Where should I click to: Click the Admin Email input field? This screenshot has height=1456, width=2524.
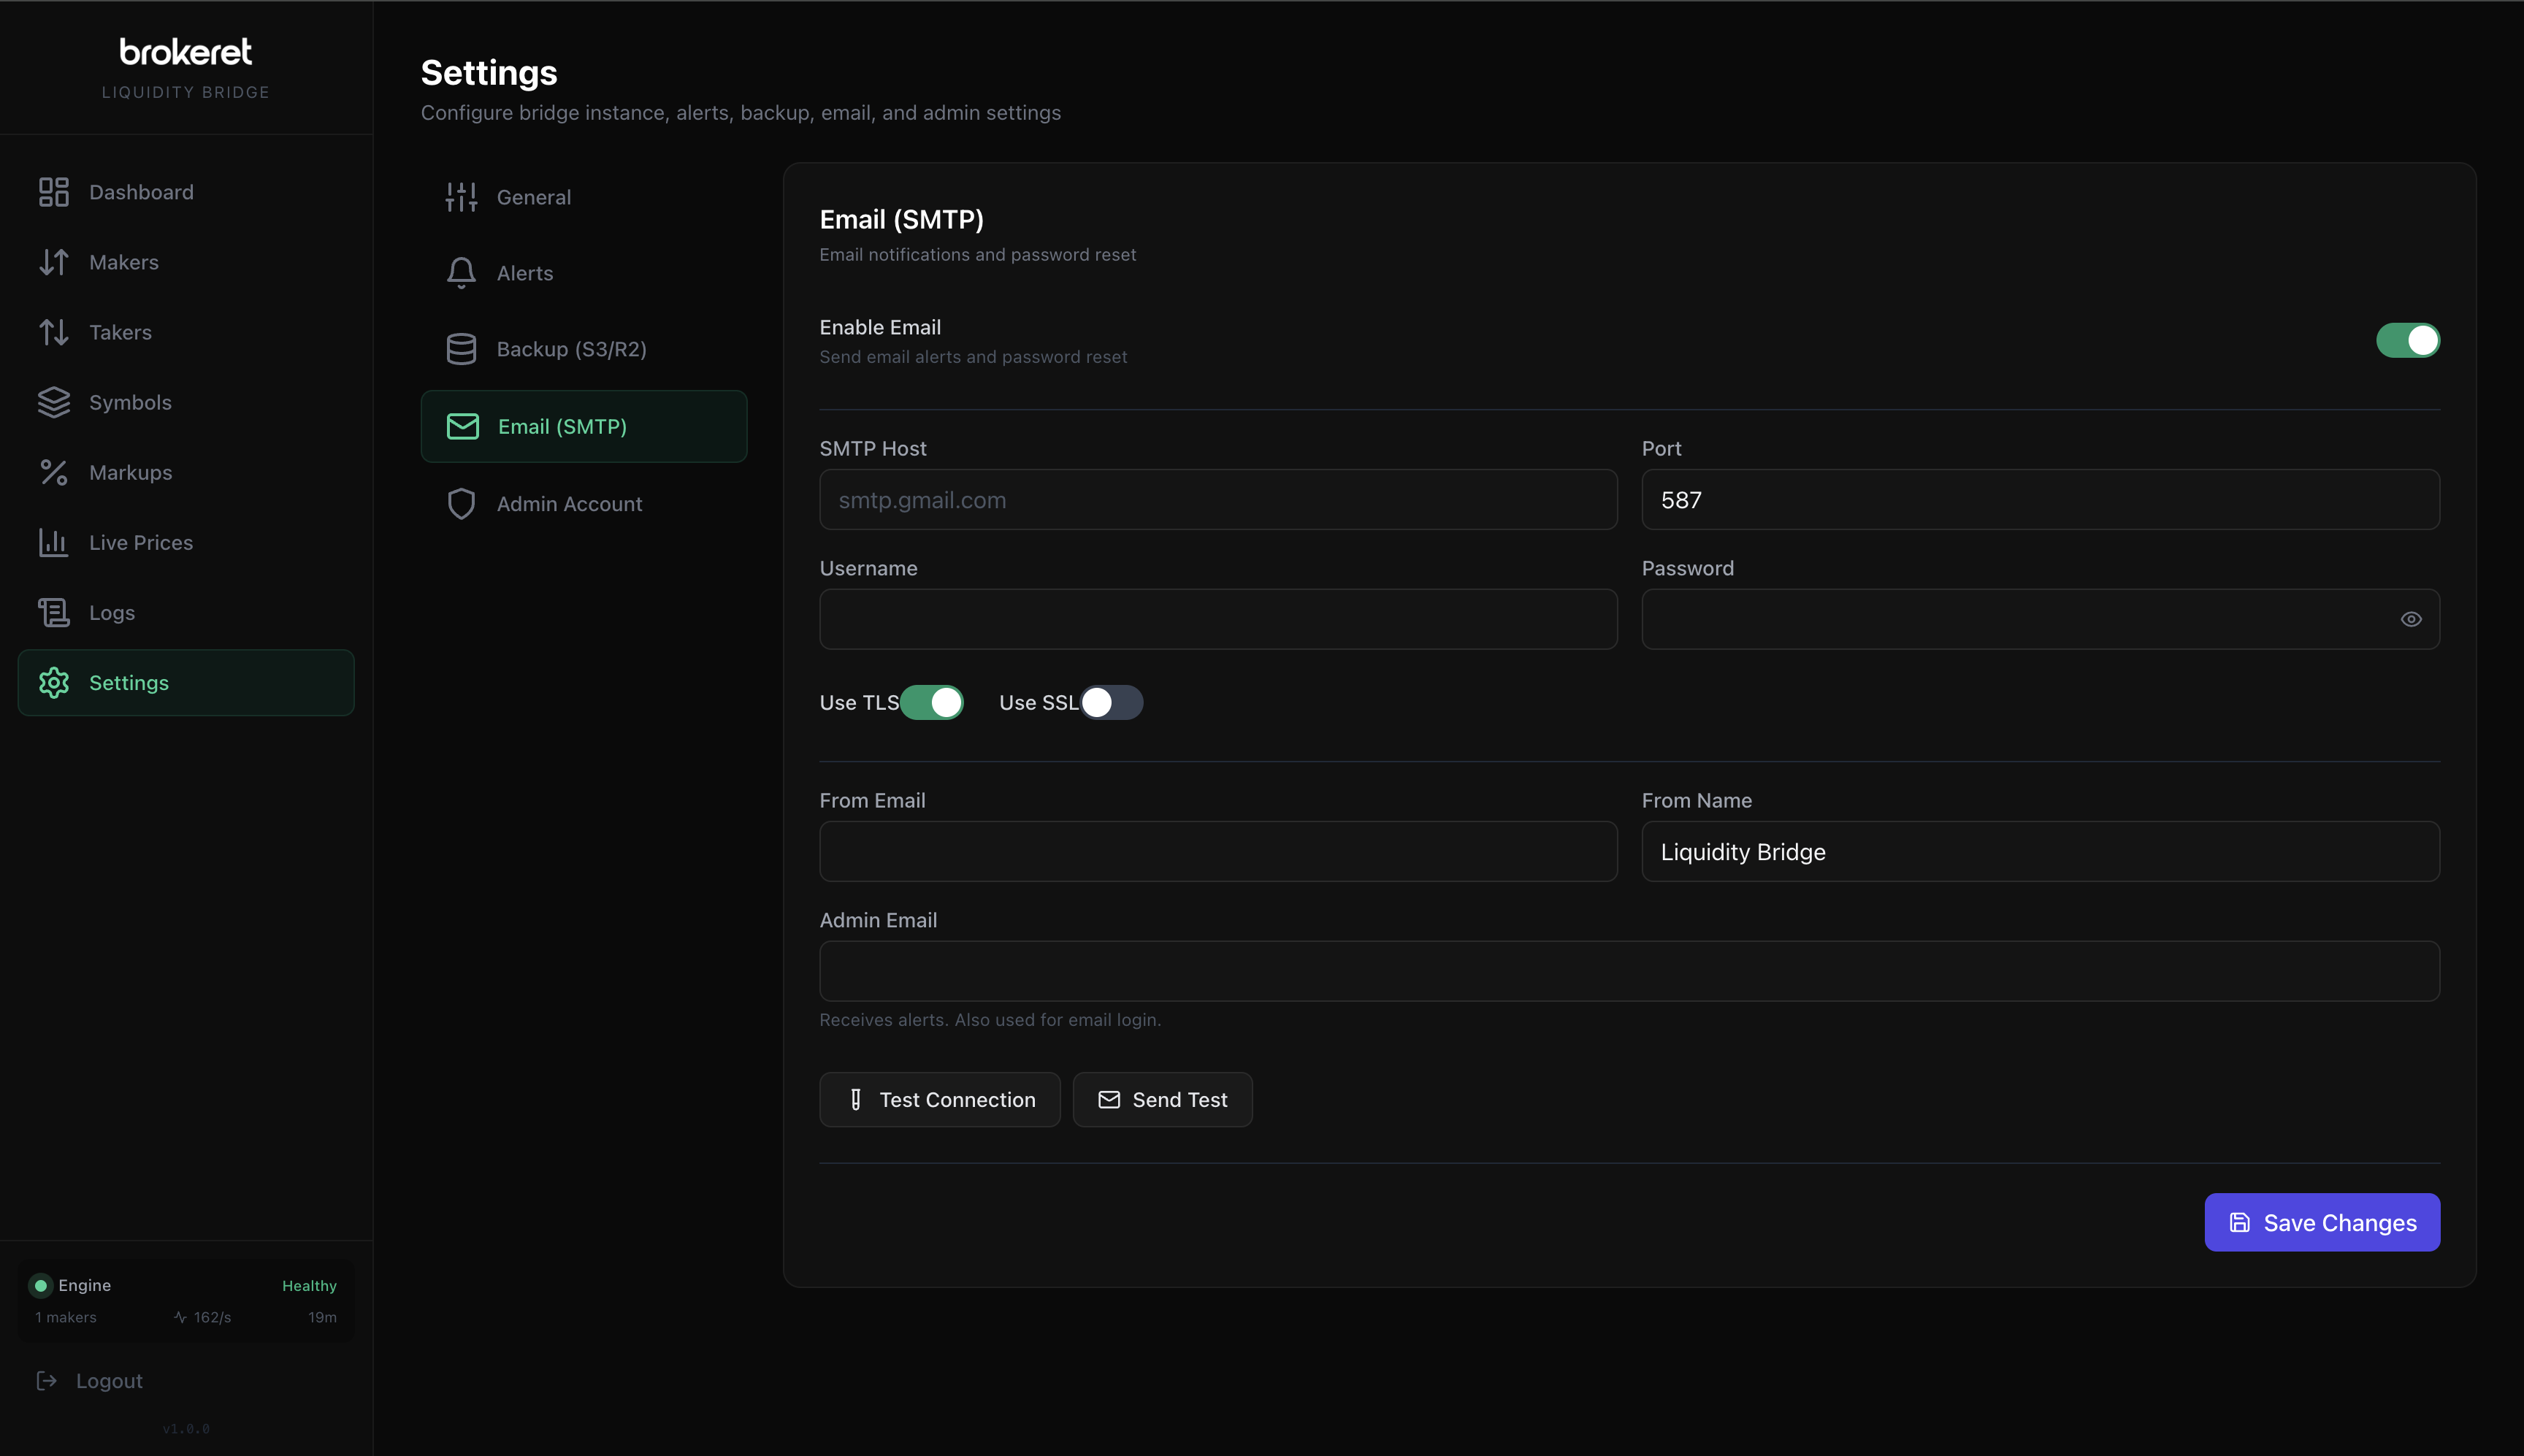pyautogui.click(x=1627, y=970)
